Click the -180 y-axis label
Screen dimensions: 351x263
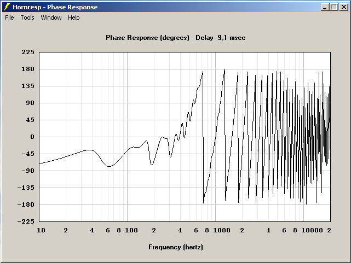(26, 204)
